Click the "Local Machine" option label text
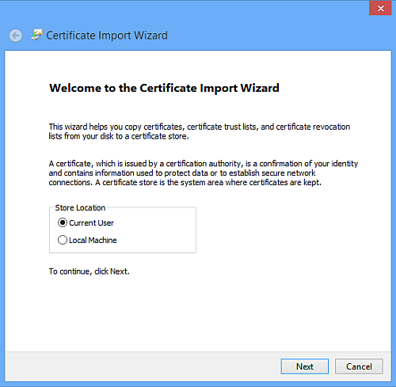The width and height of the screenshot is (396, 387). 93,240
